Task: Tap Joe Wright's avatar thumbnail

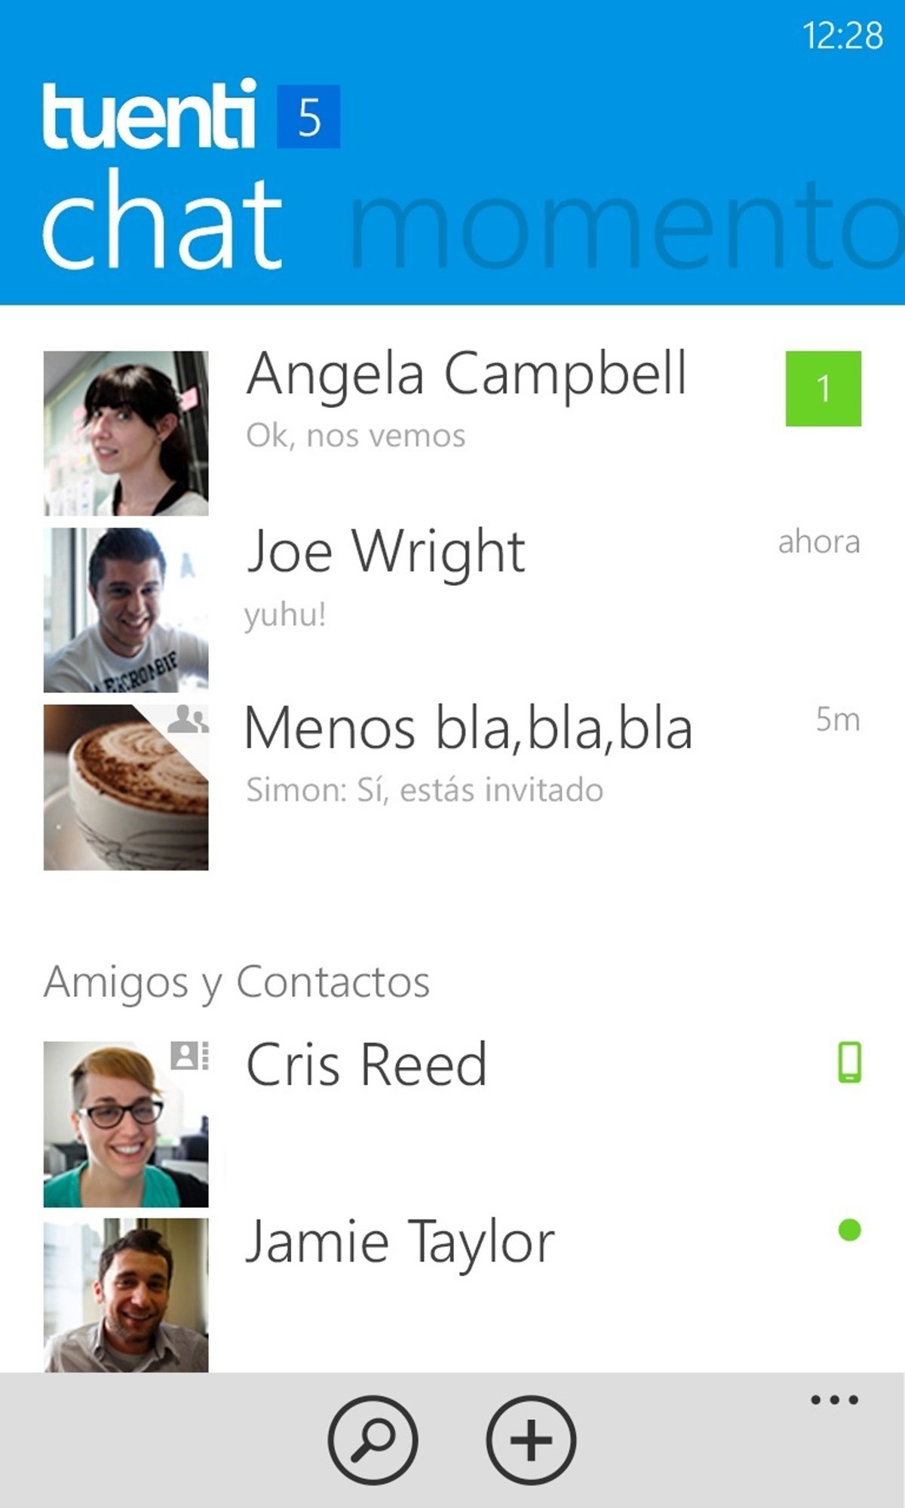Action: [126, 610]
